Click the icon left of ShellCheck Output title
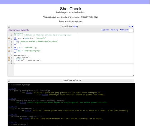 point(9,81)
